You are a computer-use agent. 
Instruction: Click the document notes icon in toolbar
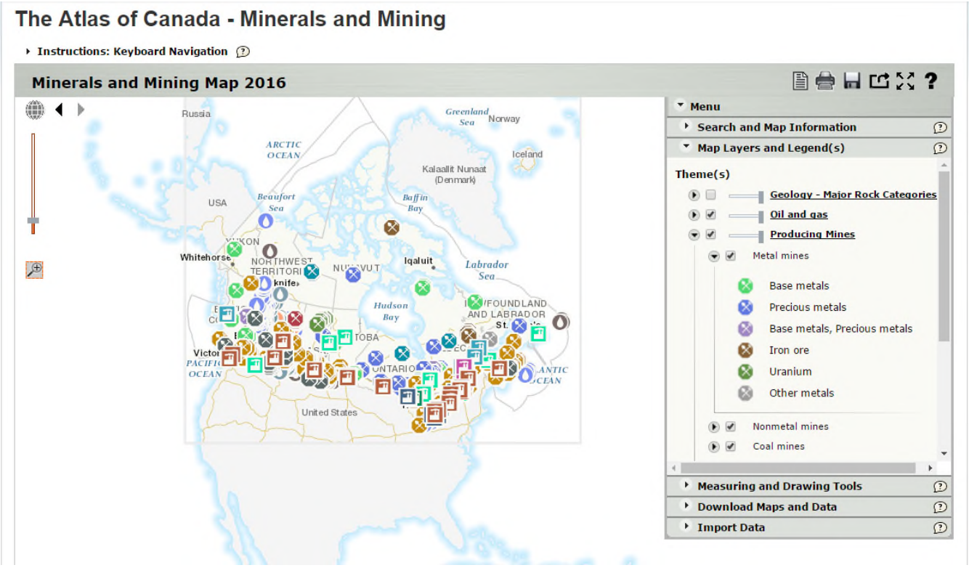(800, 81)
